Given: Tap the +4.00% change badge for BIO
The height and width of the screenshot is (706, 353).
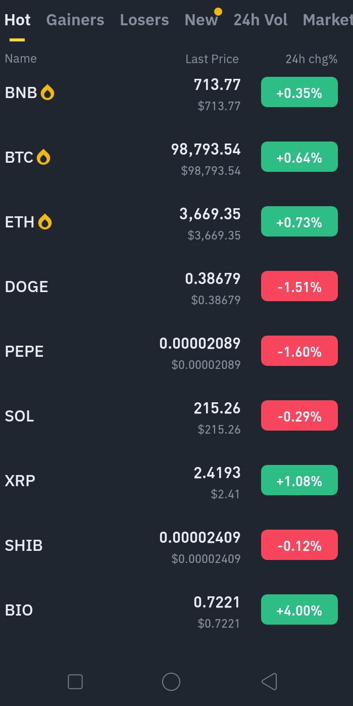Looking at the screenshot, I should click(x=299, y=610).
